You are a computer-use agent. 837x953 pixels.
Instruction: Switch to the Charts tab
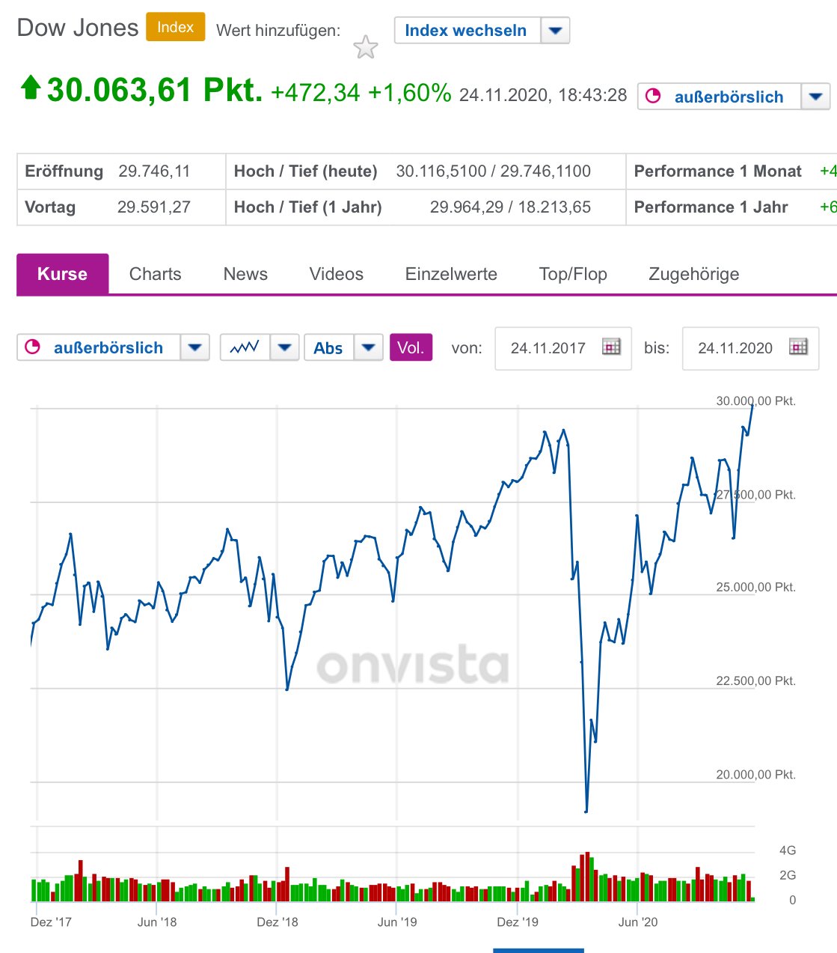coord(155,274)
